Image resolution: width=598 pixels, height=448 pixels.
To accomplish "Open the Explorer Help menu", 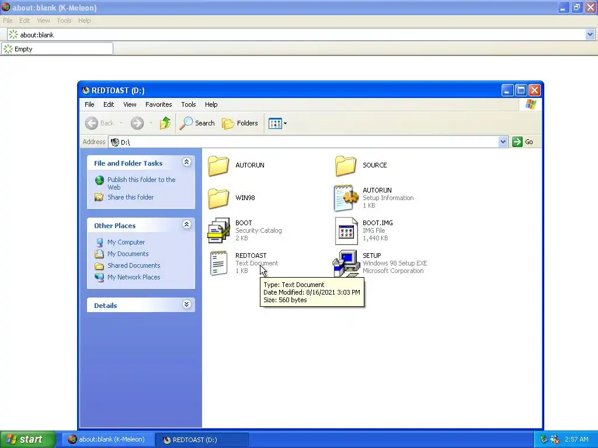I will tap(211, 104).
